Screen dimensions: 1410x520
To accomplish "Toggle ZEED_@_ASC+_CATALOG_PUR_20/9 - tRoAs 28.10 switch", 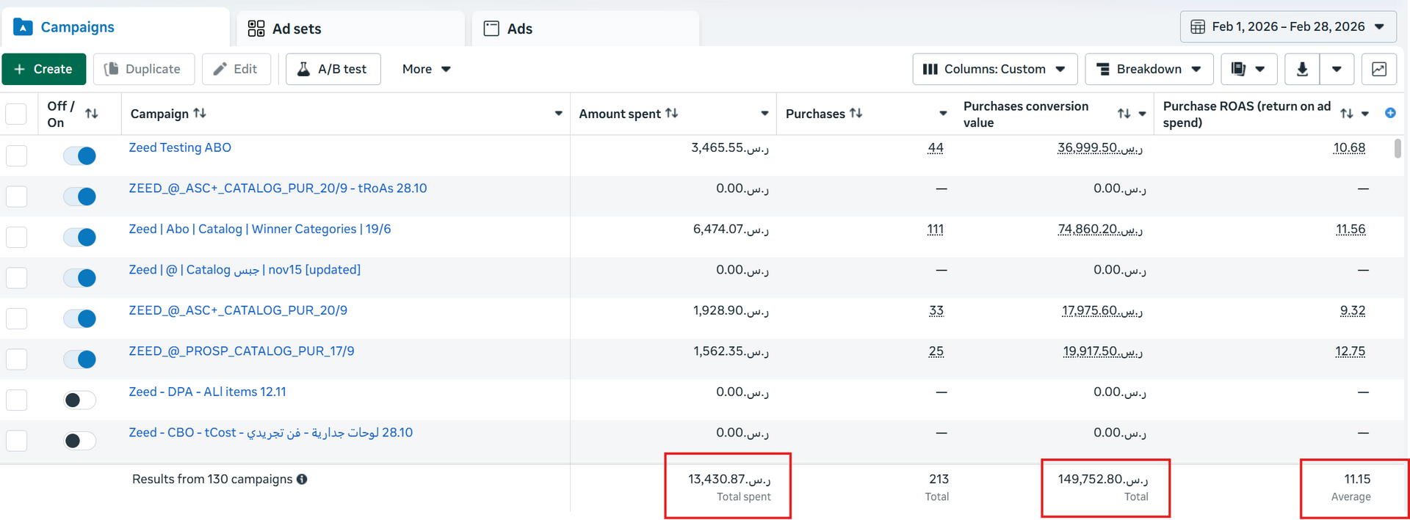I will pos(79,197).
